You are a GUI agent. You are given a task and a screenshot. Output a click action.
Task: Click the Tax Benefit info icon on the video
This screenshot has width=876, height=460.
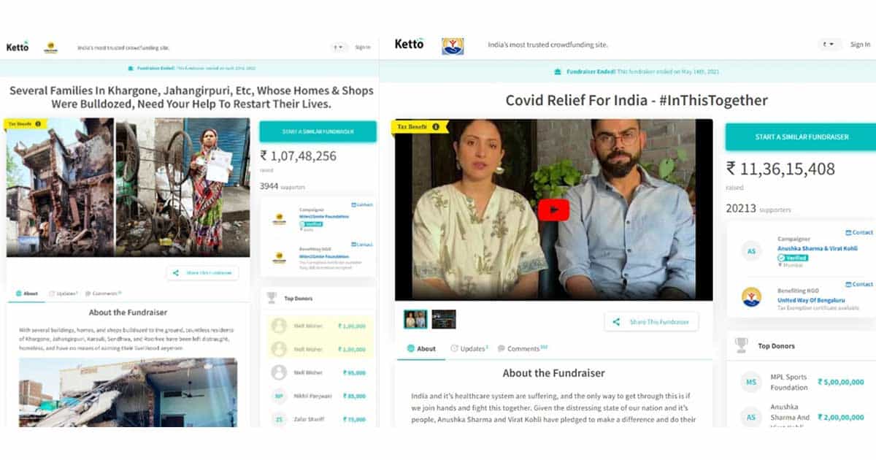436,127
